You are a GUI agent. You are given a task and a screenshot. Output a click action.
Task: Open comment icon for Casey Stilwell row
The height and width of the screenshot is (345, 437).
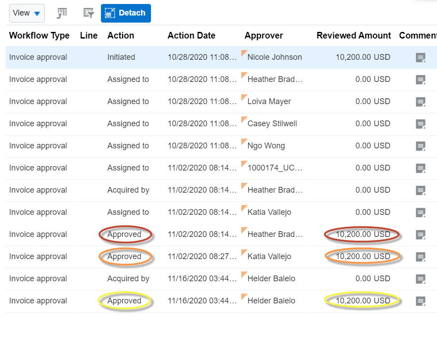(421, 124)
